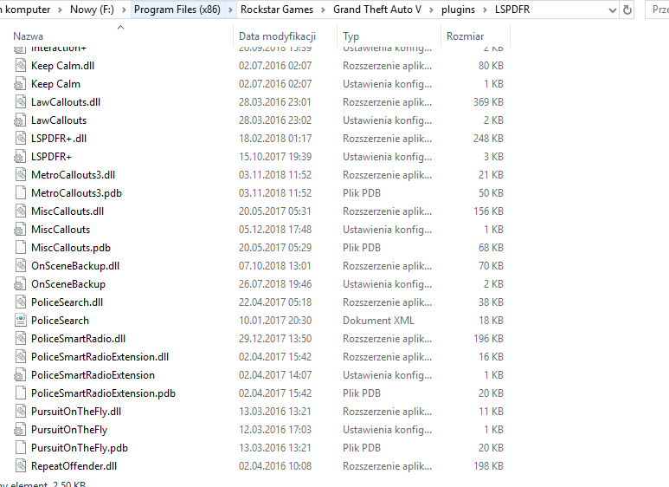
Task: Click the LSPDFR breadcrumb
Action: pyautogui.click(x=512, y=10)
